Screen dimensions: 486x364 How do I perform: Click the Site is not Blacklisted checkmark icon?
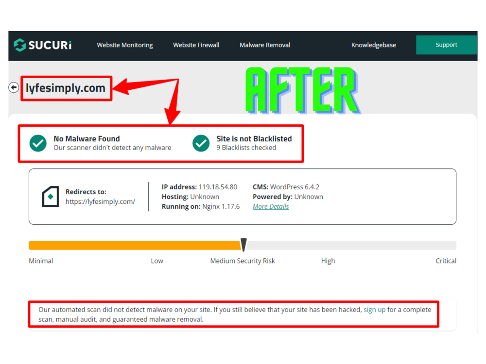click(201, 143)
